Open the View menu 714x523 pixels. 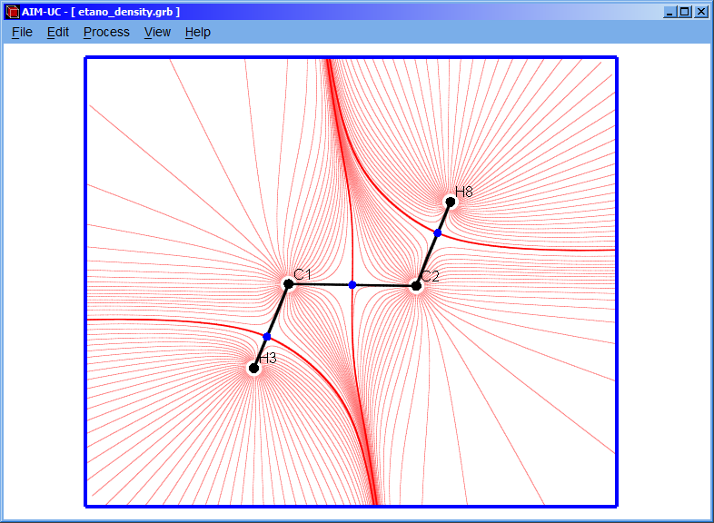(157, 32)
